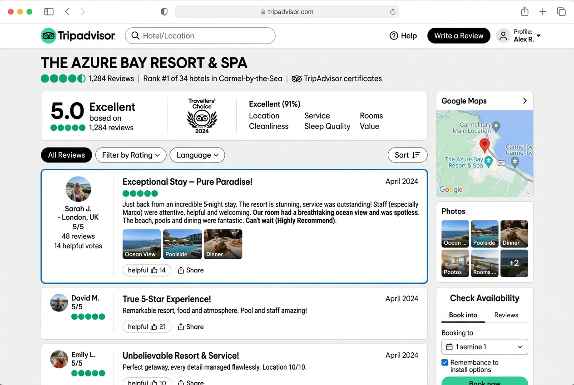
Task: Open the Dinner thumbnail in Photos panel
Action: [514, 234]
